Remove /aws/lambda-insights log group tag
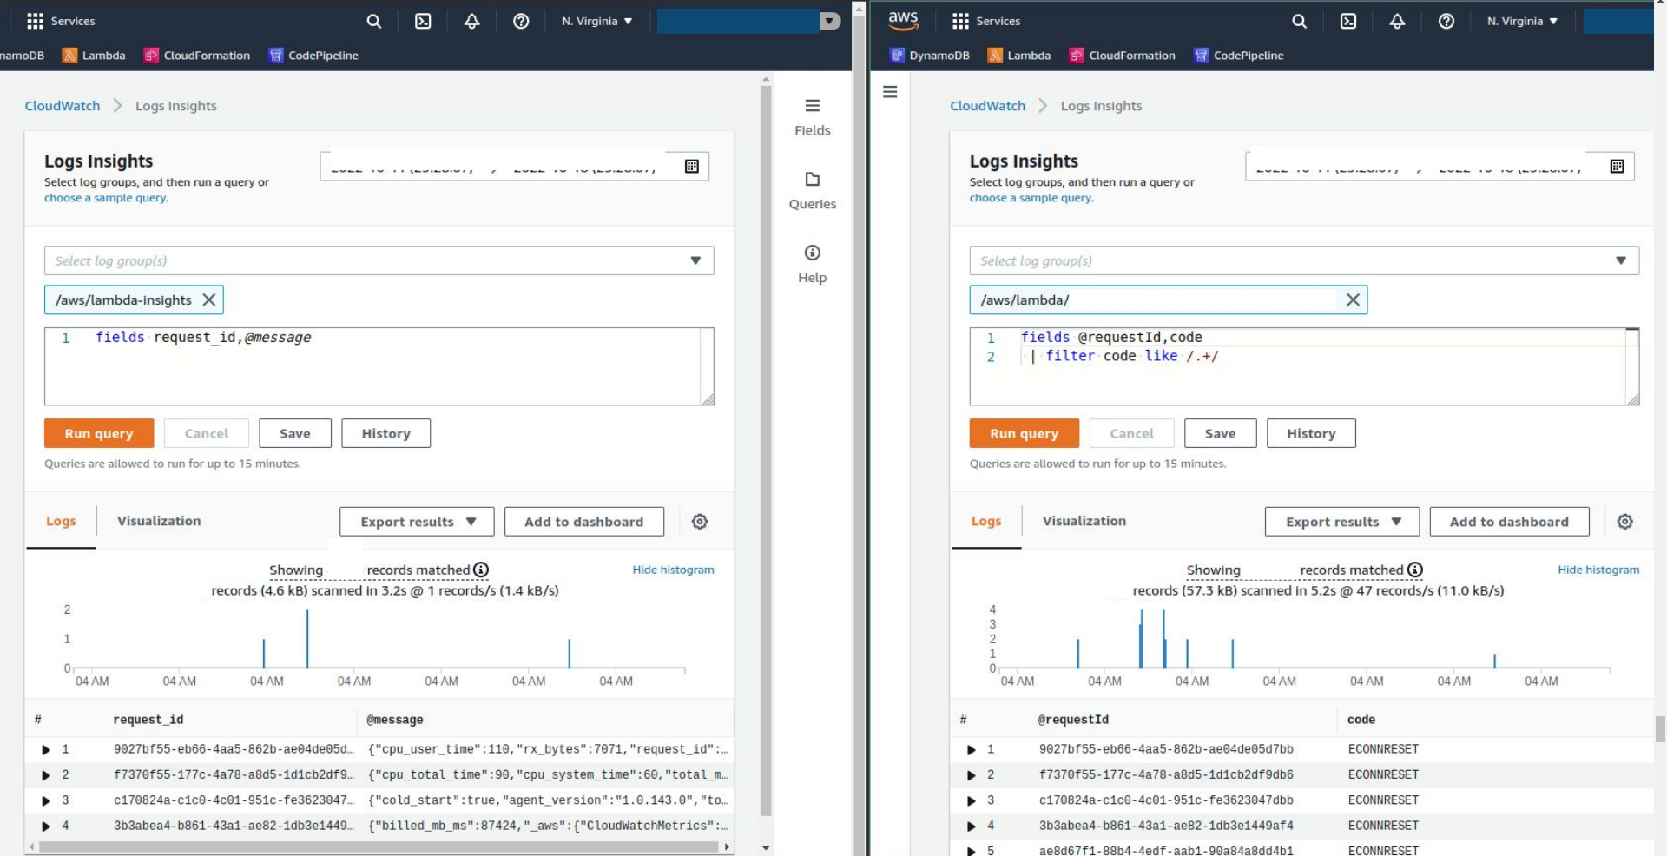The height and width of the screenshot is (856, 1667). (x=209, y=300)
